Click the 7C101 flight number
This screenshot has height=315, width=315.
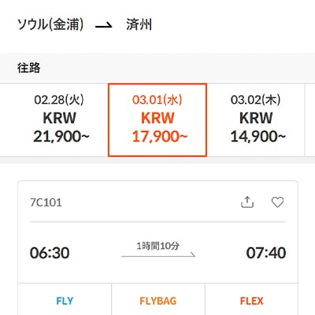coord(46,202)
